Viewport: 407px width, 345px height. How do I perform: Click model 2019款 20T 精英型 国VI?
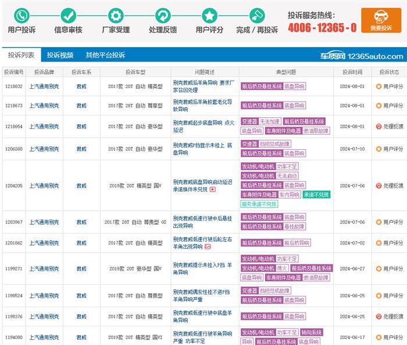pos(135,337)
